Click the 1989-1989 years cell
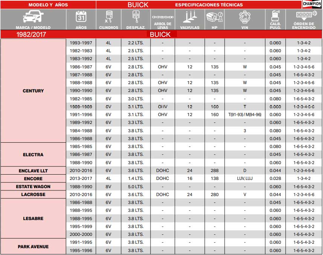Image resolution: width=323 pixels, height=255 pixels. pos(81,107)
